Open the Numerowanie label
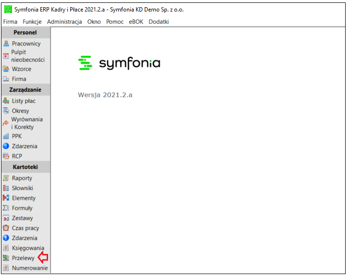349x276 pixels. pos(30,268)
